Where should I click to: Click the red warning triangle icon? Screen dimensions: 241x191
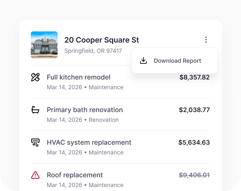(35, 175)
